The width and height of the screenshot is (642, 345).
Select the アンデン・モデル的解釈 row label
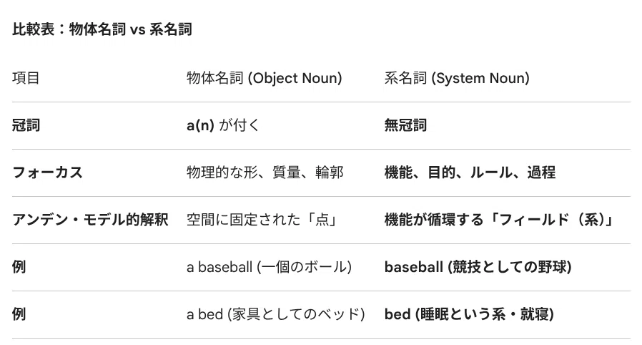point(91,220)
